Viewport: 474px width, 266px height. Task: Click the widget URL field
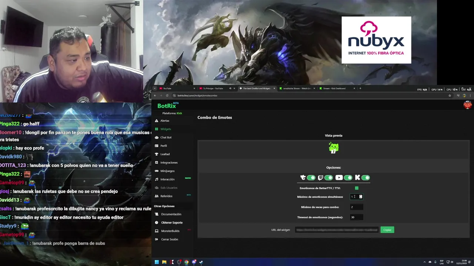click(x=337, y=230)
